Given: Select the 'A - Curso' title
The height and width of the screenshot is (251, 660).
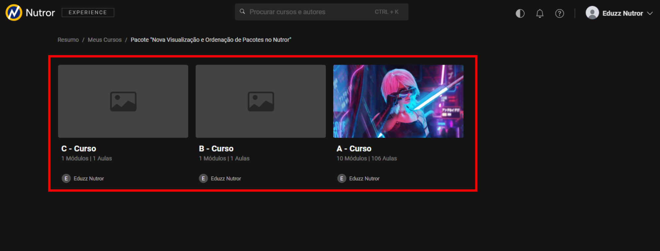Looking at the screenshot, I should click(x=354, y=149).
